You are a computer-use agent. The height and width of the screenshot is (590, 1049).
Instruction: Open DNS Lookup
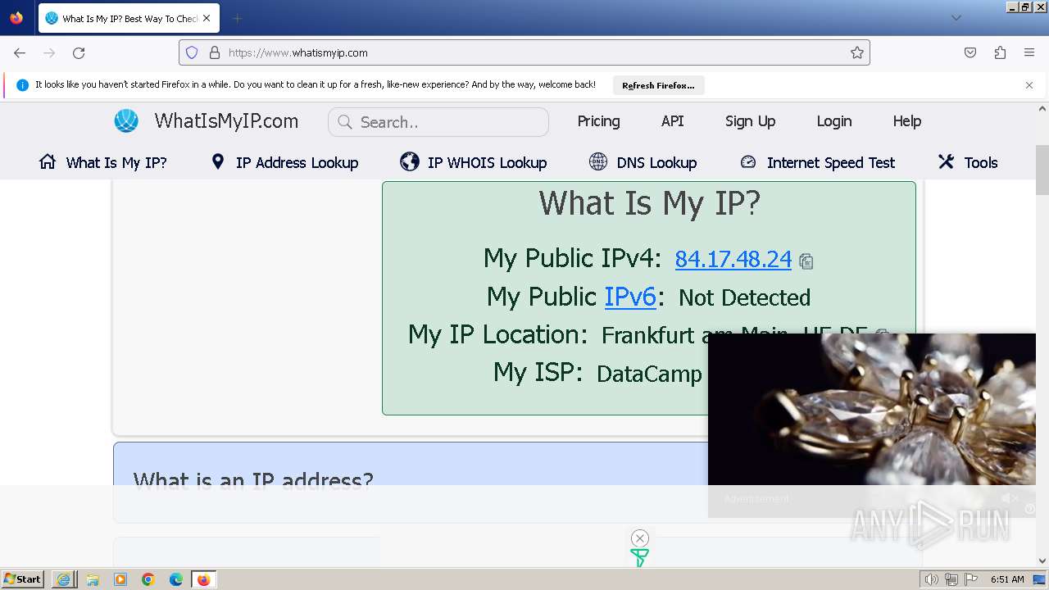[643, 162]
